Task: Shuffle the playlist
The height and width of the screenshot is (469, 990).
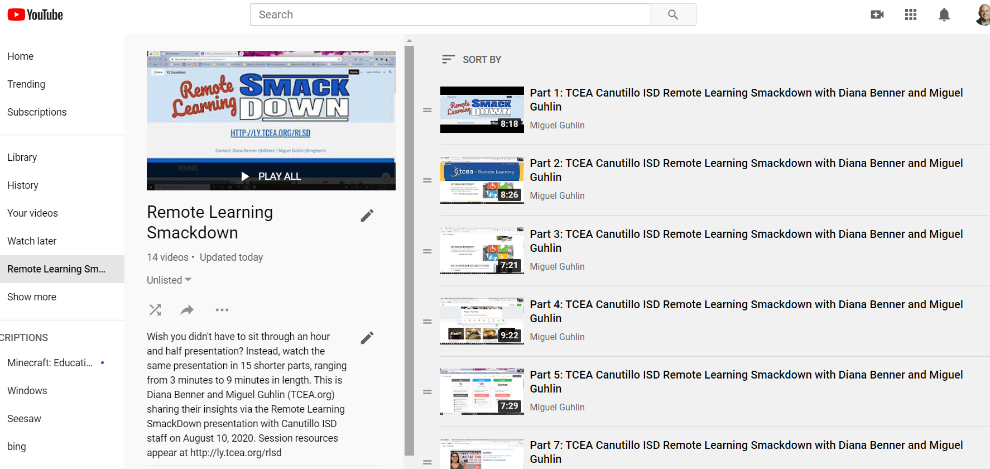Action: [x=155, y=310]
